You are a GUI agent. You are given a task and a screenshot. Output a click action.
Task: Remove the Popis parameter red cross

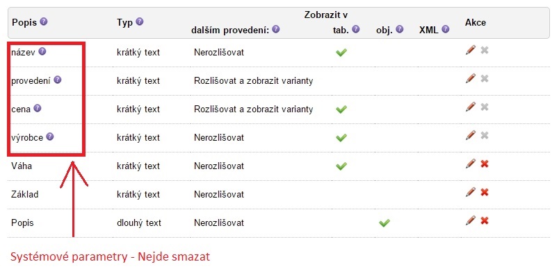(x=484, y=221)
